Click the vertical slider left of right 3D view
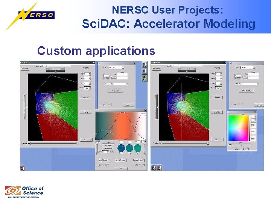 [157, 107]
